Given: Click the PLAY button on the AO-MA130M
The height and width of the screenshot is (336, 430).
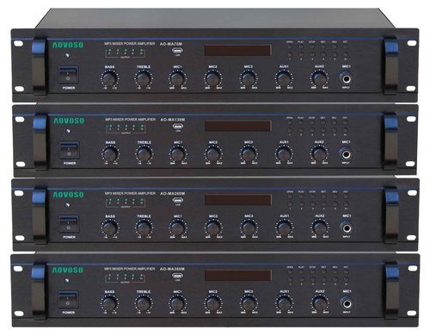Looking at the screenshot, I should 300,122.
